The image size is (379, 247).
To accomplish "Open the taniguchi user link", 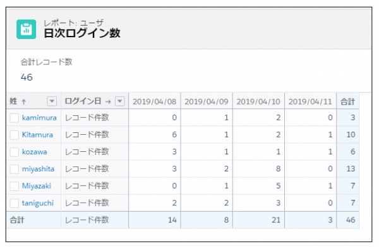I will click(38, 203).
